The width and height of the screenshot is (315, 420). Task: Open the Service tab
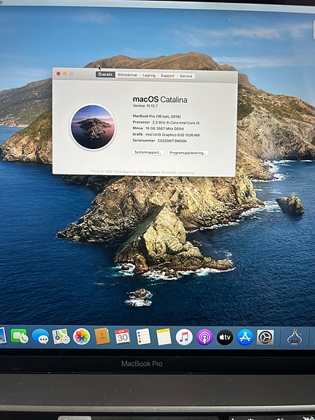[186, 76]
